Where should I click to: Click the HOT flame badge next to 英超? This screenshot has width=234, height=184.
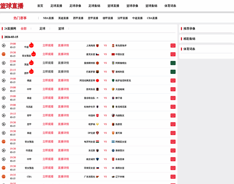click(31, 63)
